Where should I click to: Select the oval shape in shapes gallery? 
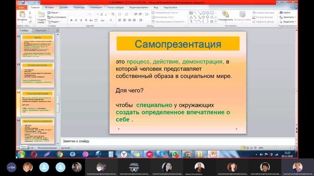tap(208, 13)
